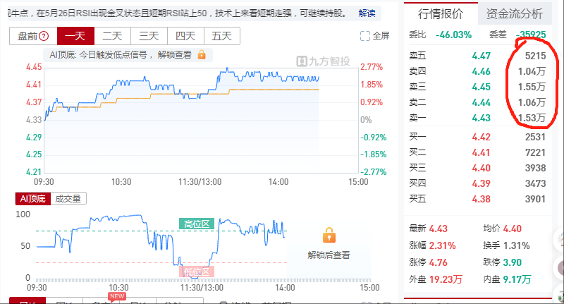564x304 pixels.
Task: Click the 解读 link
Action: click(367, 13)
